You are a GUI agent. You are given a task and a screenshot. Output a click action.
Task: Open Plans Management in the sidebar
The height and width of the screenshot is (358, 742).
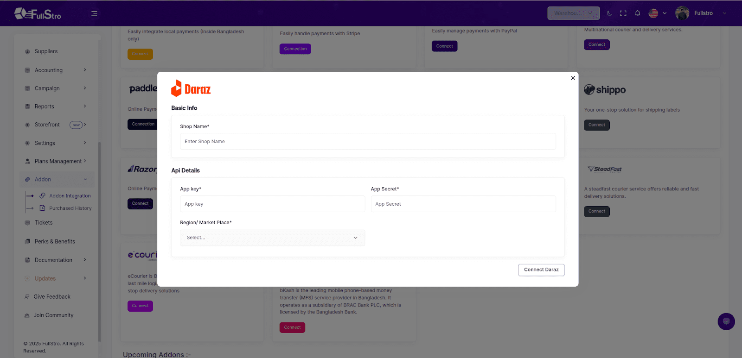tap(58, 161)
